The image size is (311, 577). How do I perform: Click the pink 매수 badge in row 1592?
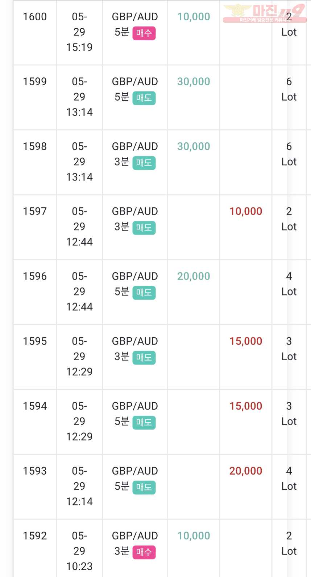click(x=144, y=552)
